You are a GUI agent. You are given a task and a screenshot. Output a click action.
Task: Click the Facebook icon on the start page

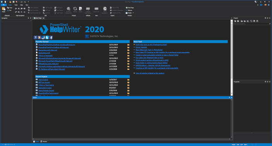(51, 37)
